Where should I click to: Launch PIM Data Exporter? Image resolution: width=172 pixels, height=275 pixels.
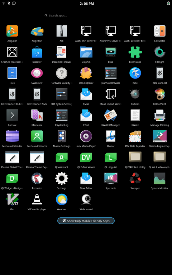[135, 136]
